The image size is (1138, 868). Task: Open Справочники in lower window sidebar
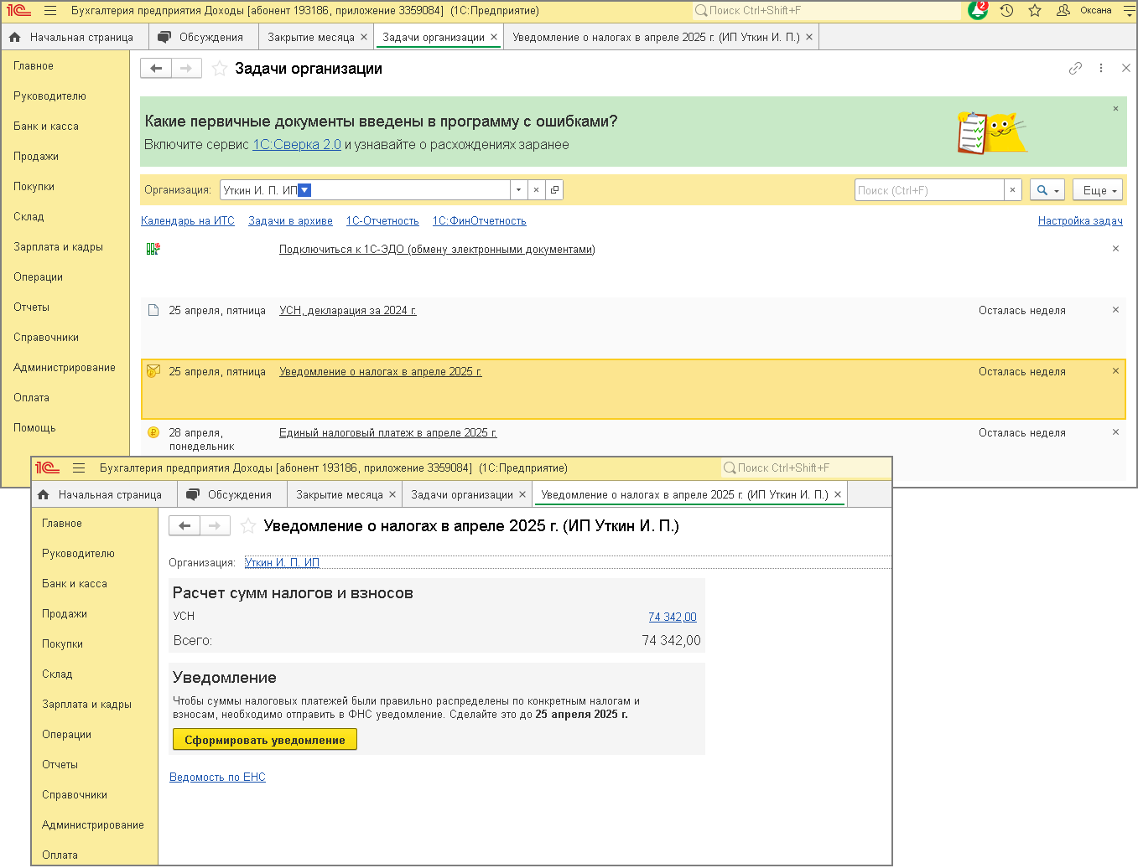click(x=75, y=795)
